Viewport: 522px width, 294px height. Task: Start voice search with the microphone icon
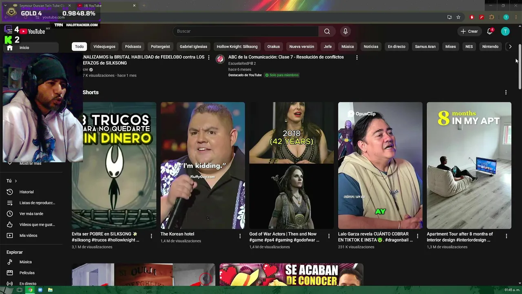coord(345,31)
